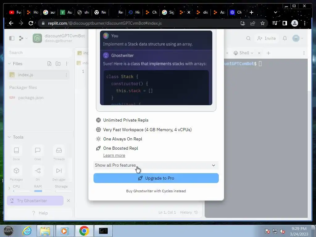
Task: Switch to the YouTube browser tab
Action: [x=15, y=12]
